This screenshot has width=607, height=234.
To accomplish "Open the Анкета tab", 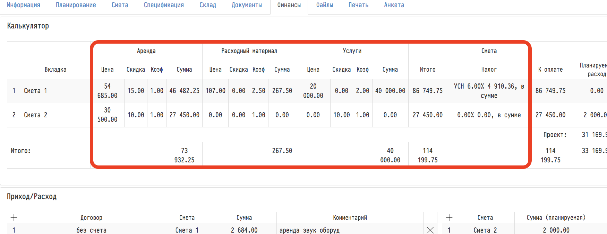I will pyautogui.click(x=394, y=5).
